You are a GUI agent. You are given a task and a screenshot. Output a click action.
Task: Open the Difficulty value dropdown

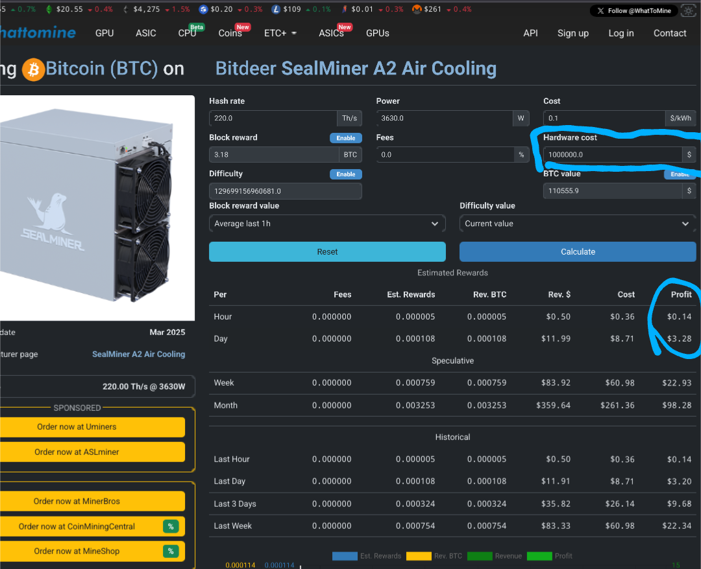(577, 224)
